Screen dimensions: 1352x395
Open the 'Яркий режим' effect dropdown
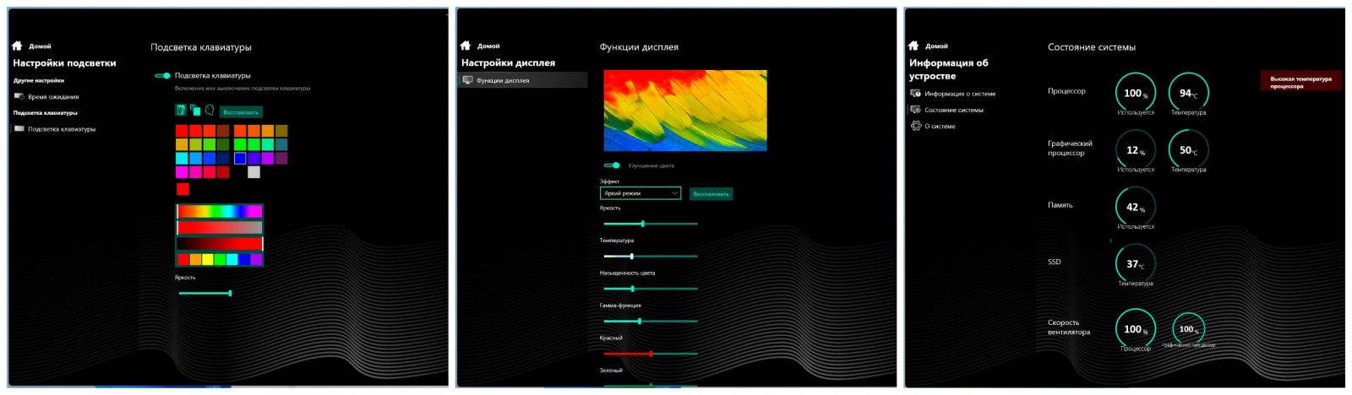point(640,193)
